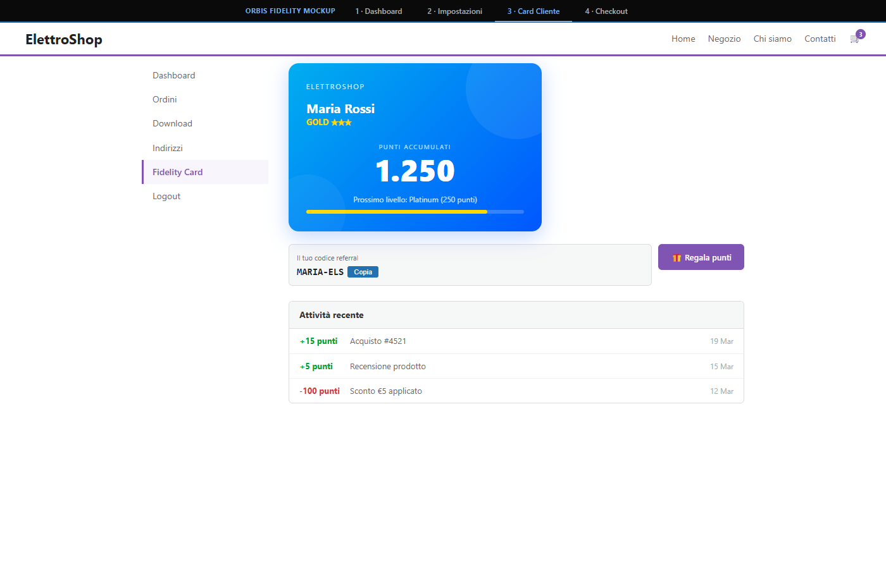Go to Download in the sidebar
886x569 pixels.
(172, 124)
